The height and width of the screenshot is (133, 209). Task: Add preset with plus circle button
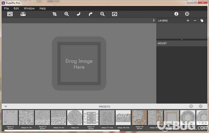(191, 106)
